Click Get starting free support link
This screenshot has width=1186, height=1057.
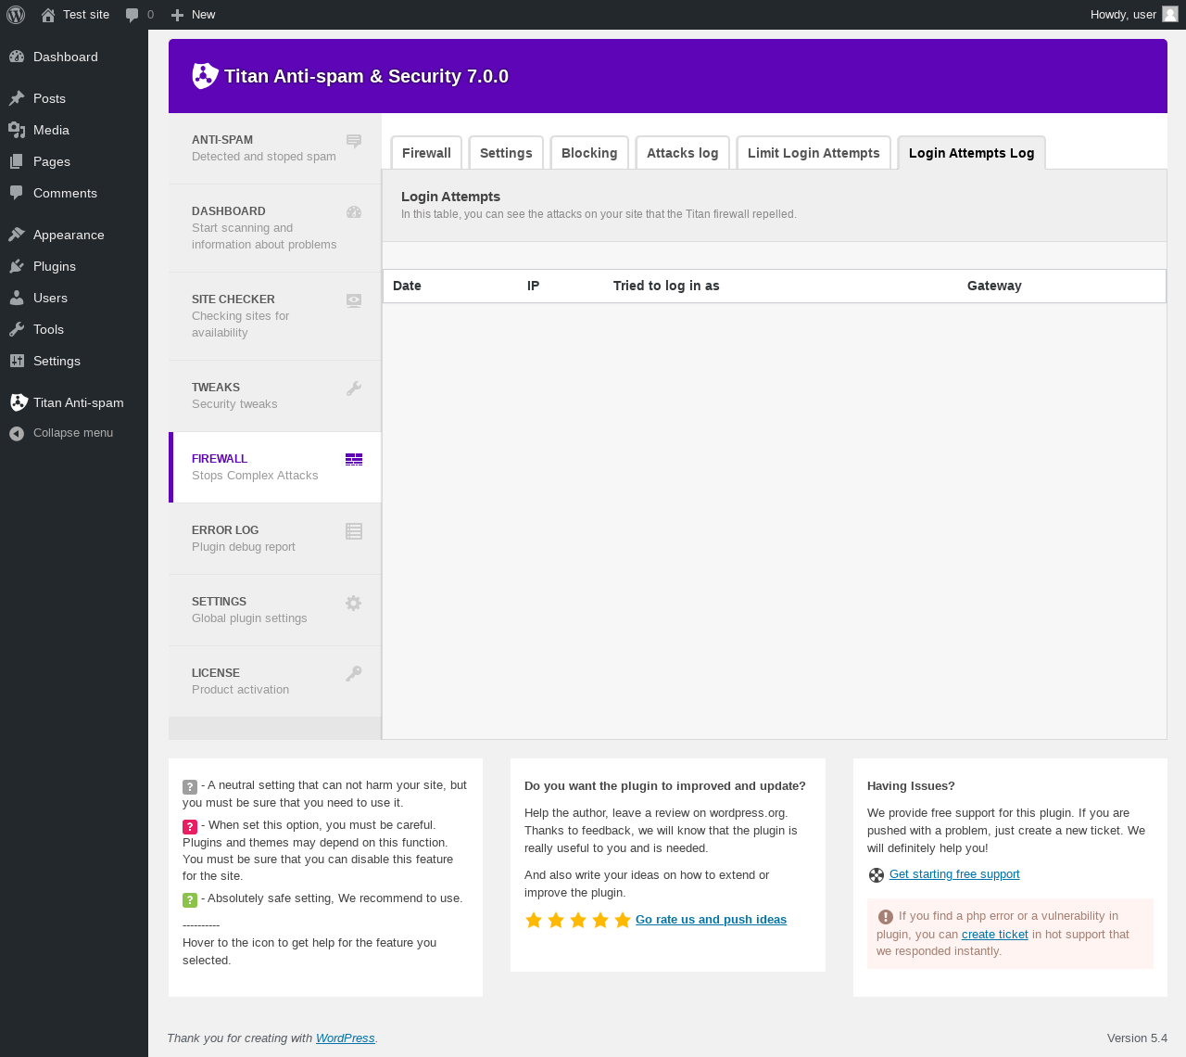tap(954, 874)
